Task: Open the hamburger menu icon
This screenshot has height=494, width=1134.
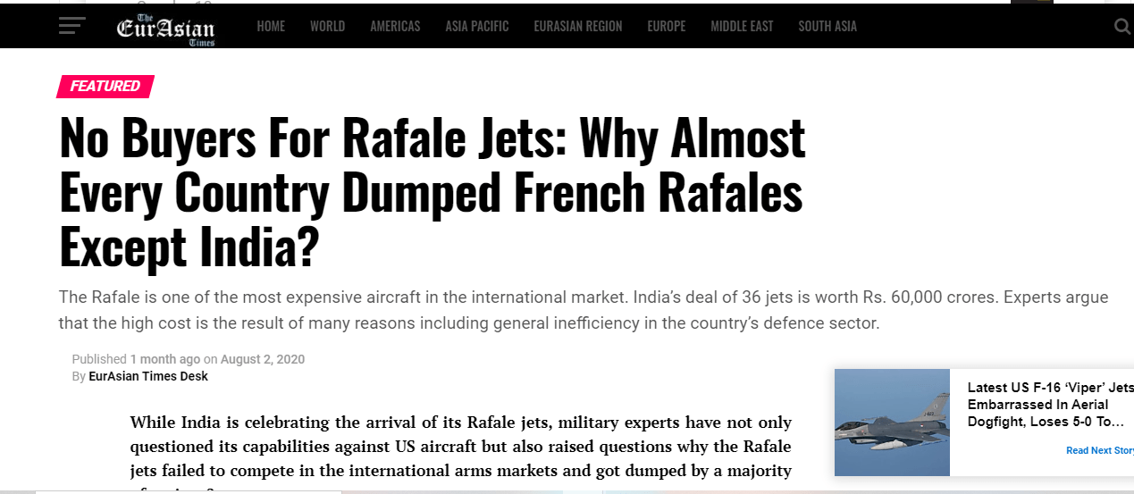Action: (71, 26)
